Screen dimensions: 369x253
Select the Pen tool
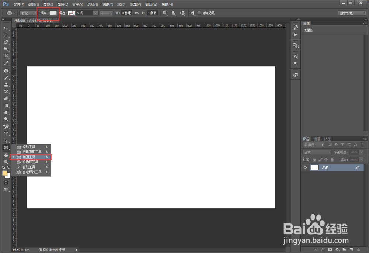(6, 127)
